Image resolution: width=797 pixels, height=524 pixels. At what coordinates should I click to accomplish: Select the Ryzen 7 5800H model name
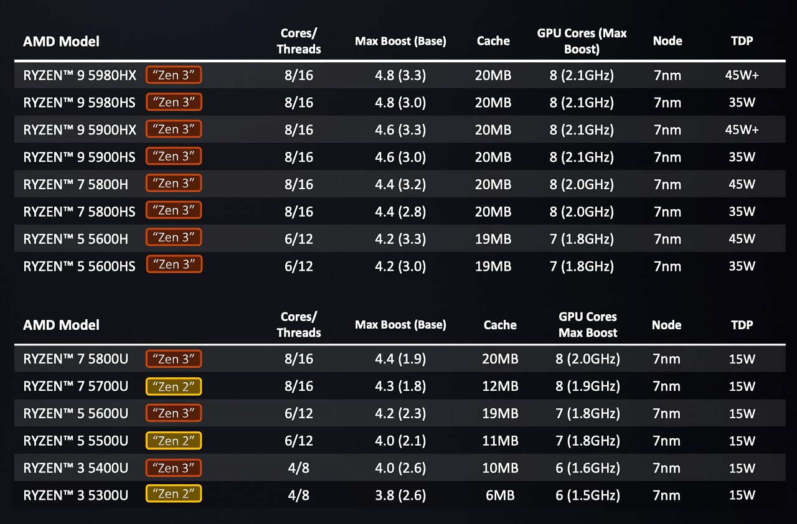(x=75, y=184)
